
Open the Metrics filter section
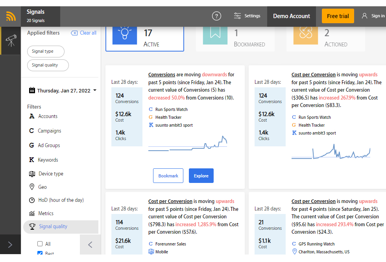pos(46,213)
